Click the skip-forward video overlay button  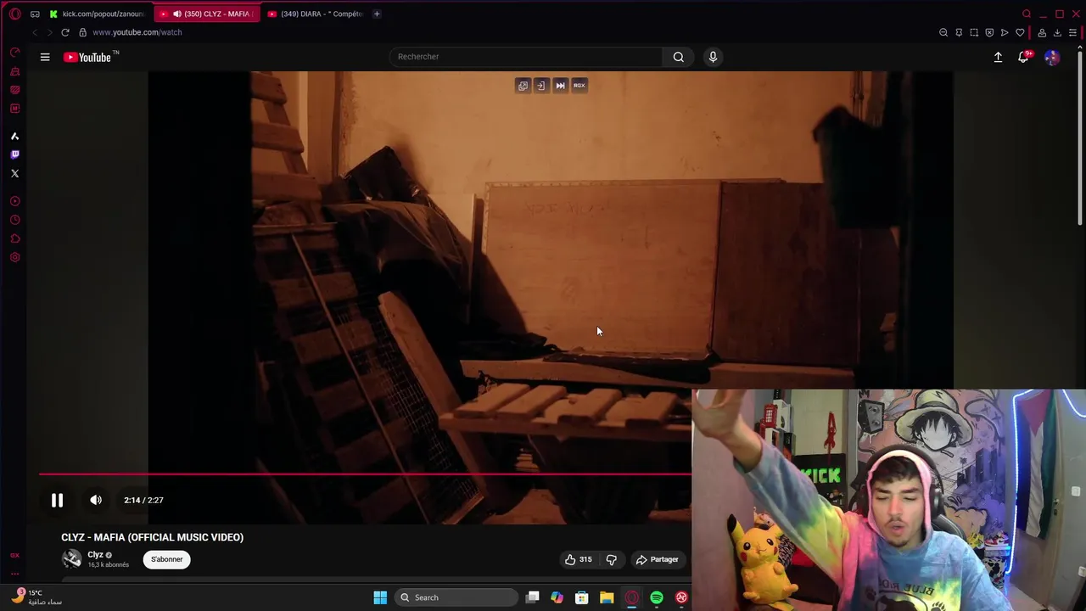point(560,86)
